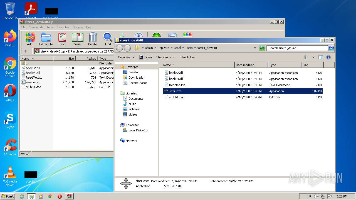Open the CCleaner desktop shortcut

(x=10, y=147)
